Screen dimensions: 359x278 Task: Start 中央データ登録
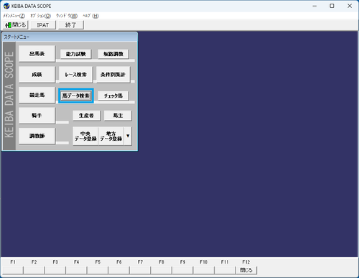pyautogui.click(x=85, y=136)
